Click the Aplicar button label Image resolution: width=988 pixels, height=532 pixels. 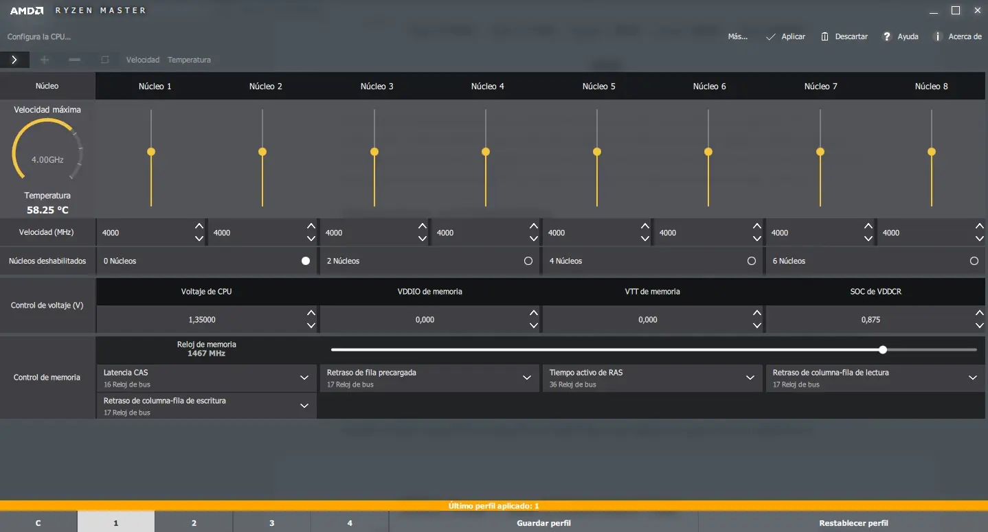click(x=794, y=36)
